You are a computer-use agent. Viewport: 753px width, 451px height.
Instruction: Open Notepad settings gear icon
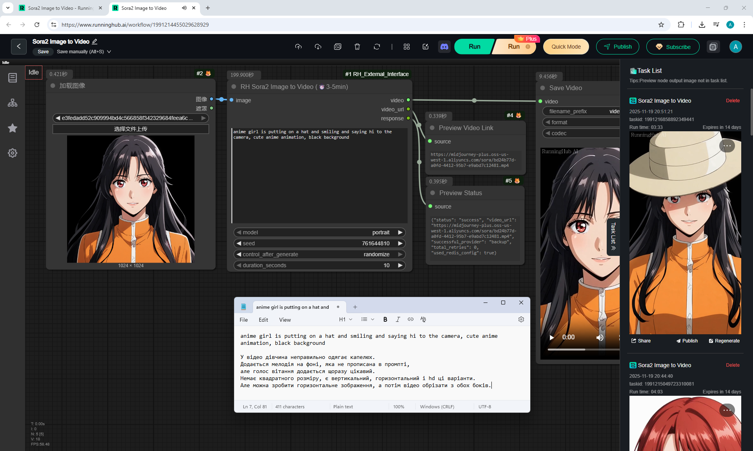[x=521, y=319]
